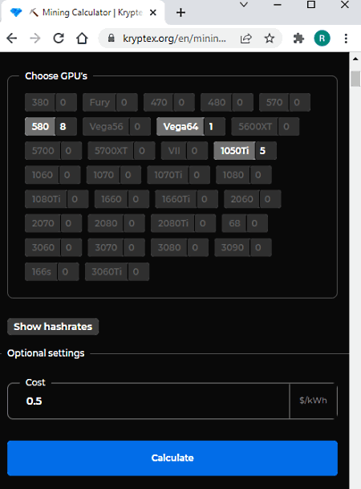Viewport: 361px width, 489px height.
Task: Open the share page icon
Action: 246,39
